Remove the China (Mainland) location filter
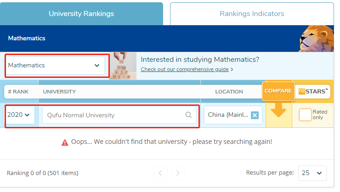This screenshot has width=340, height=192. [x=255, y=115]
